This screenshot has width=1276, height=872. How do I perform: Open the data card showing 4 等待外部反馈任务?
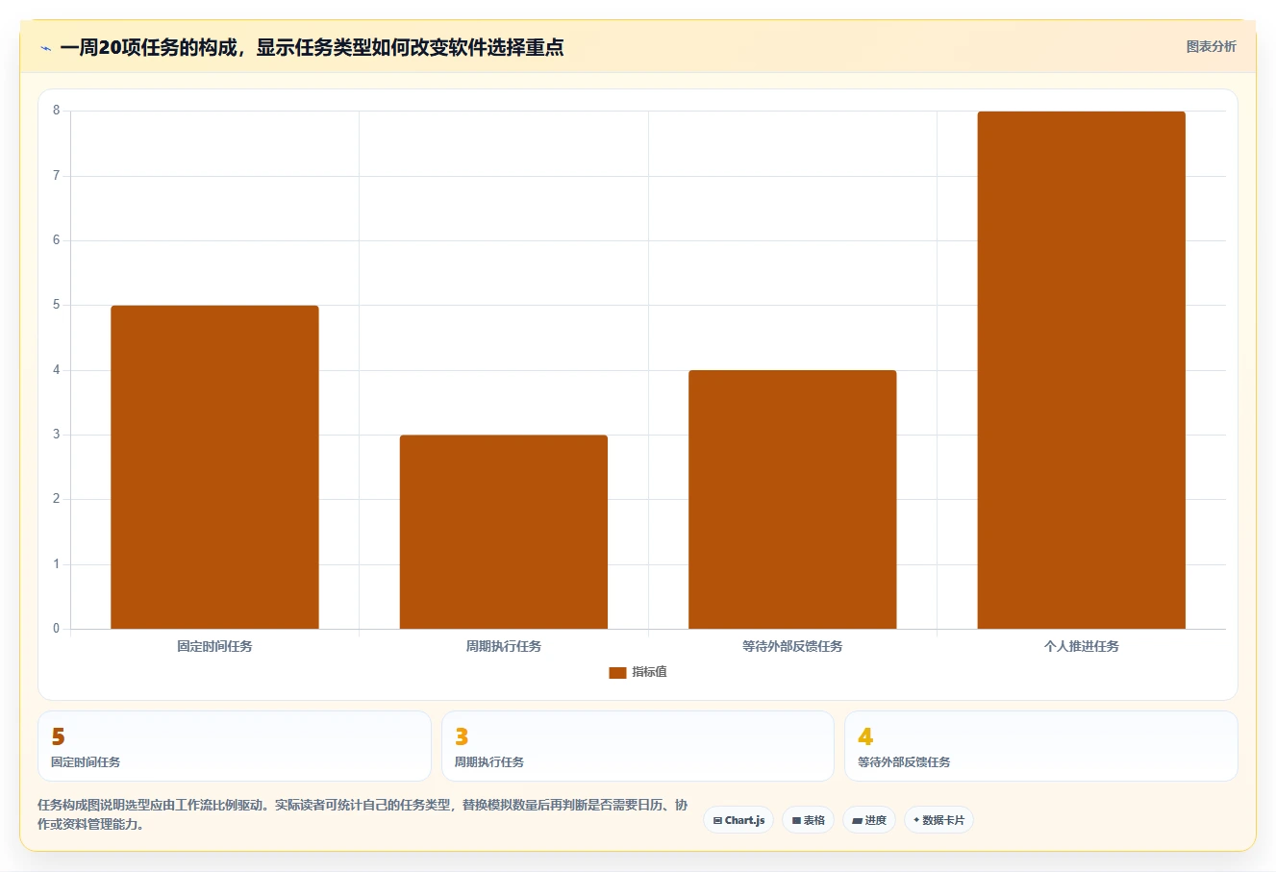point(1040,746)
